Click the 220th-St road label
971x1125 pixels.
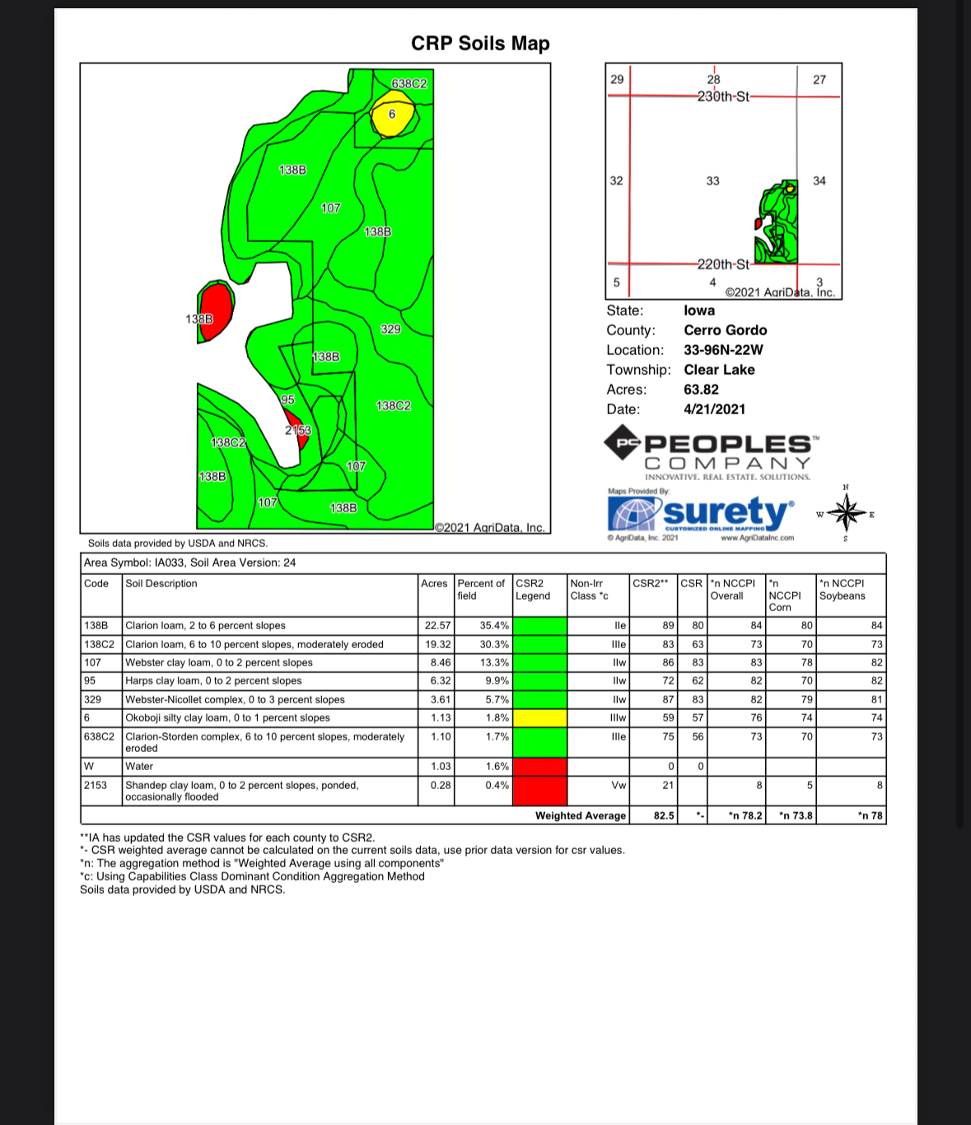pyautogui.click(x=723, y=264)
